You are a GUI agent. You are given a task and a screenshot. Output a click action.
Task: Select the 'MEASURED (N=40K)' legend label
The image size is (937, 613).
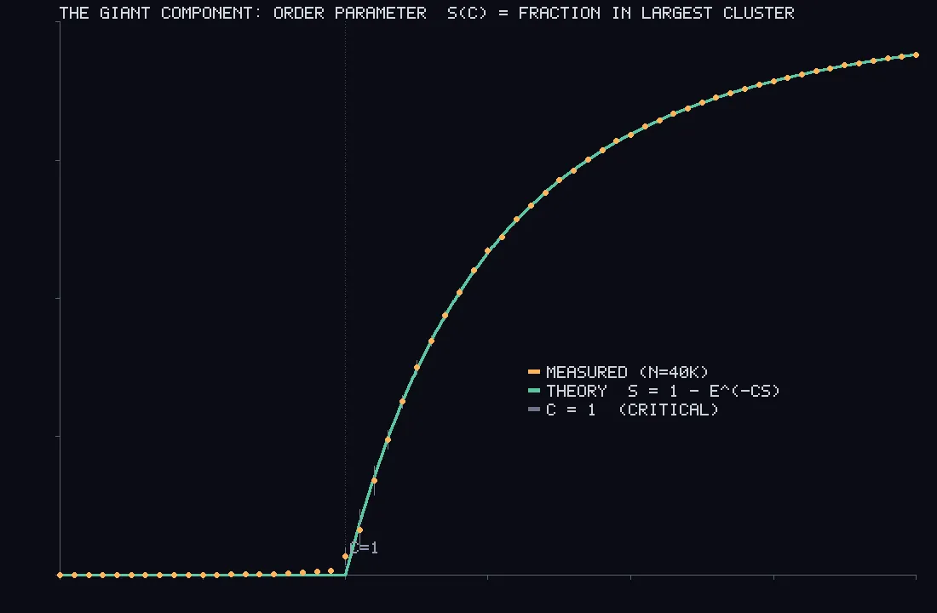[x=627, y=372]
